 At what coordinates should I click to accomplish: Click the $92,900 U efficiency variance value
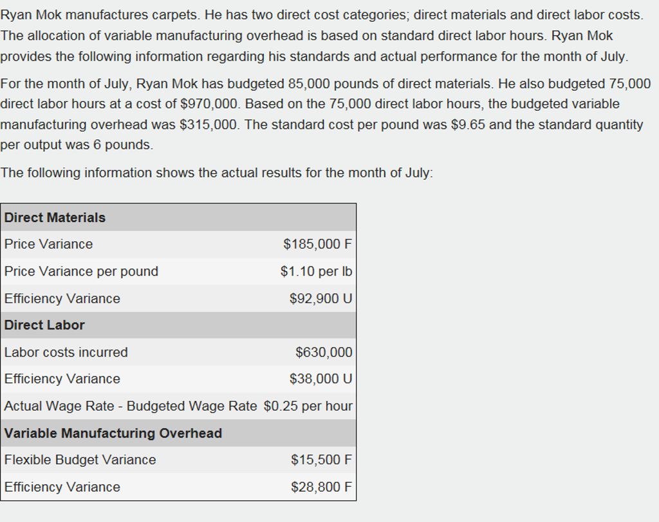(x=321, y=299)
